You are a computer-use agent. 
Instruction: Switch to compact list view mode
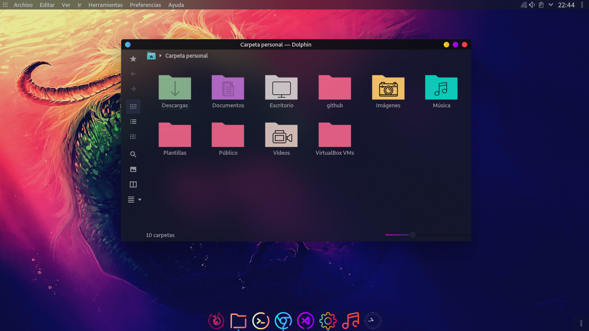pyautogui.click(x=133, y=122)
